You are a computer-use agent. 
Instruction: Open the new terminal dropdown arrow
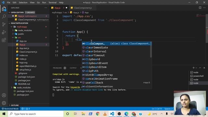[196, 68]
